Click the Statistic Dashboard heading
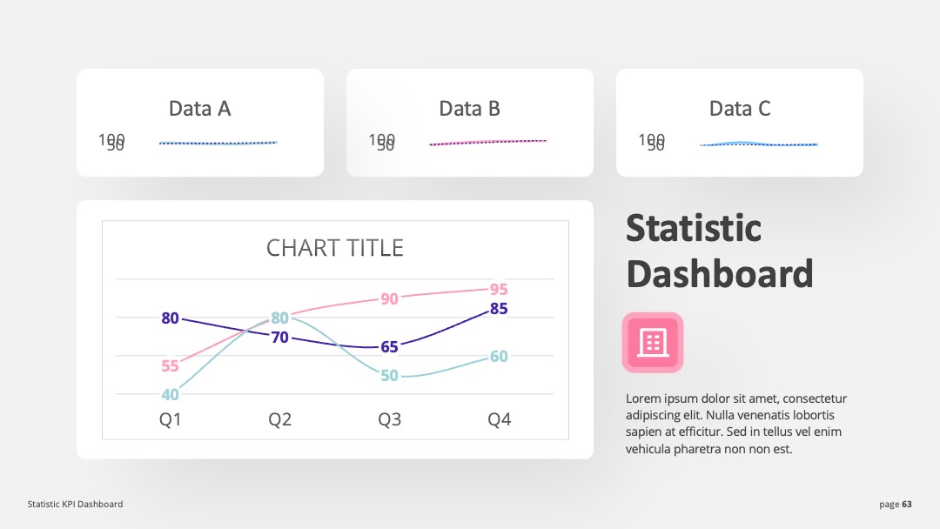Image resolution: width=940 pixels, height=529 pixels. point(720,251)
